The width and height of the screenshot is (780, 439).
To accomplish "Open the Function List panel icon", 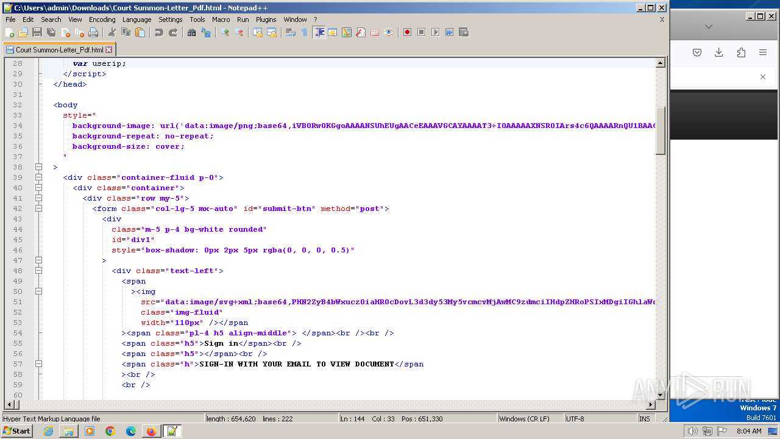I will [361, 32].
